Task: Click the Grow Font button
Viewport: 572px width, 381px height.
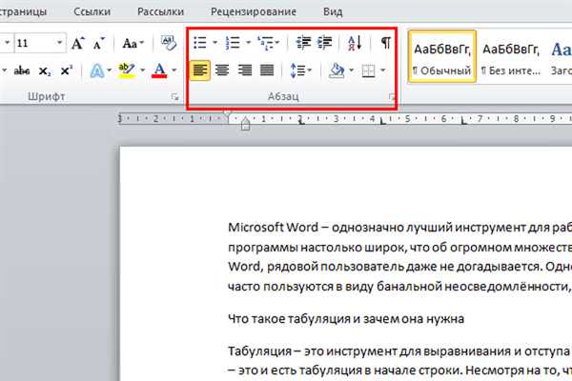Action: 78,44
